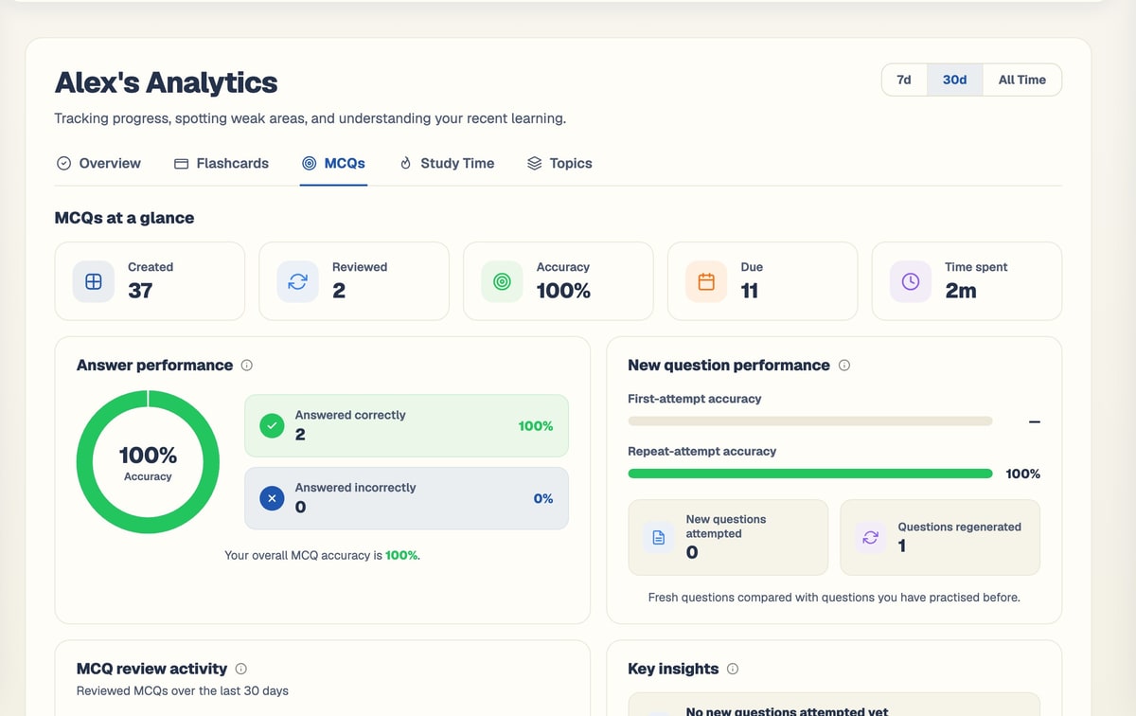1136x716 pixels.
Task: Open the Study Time tab
Action: click(x=447, y=163)
